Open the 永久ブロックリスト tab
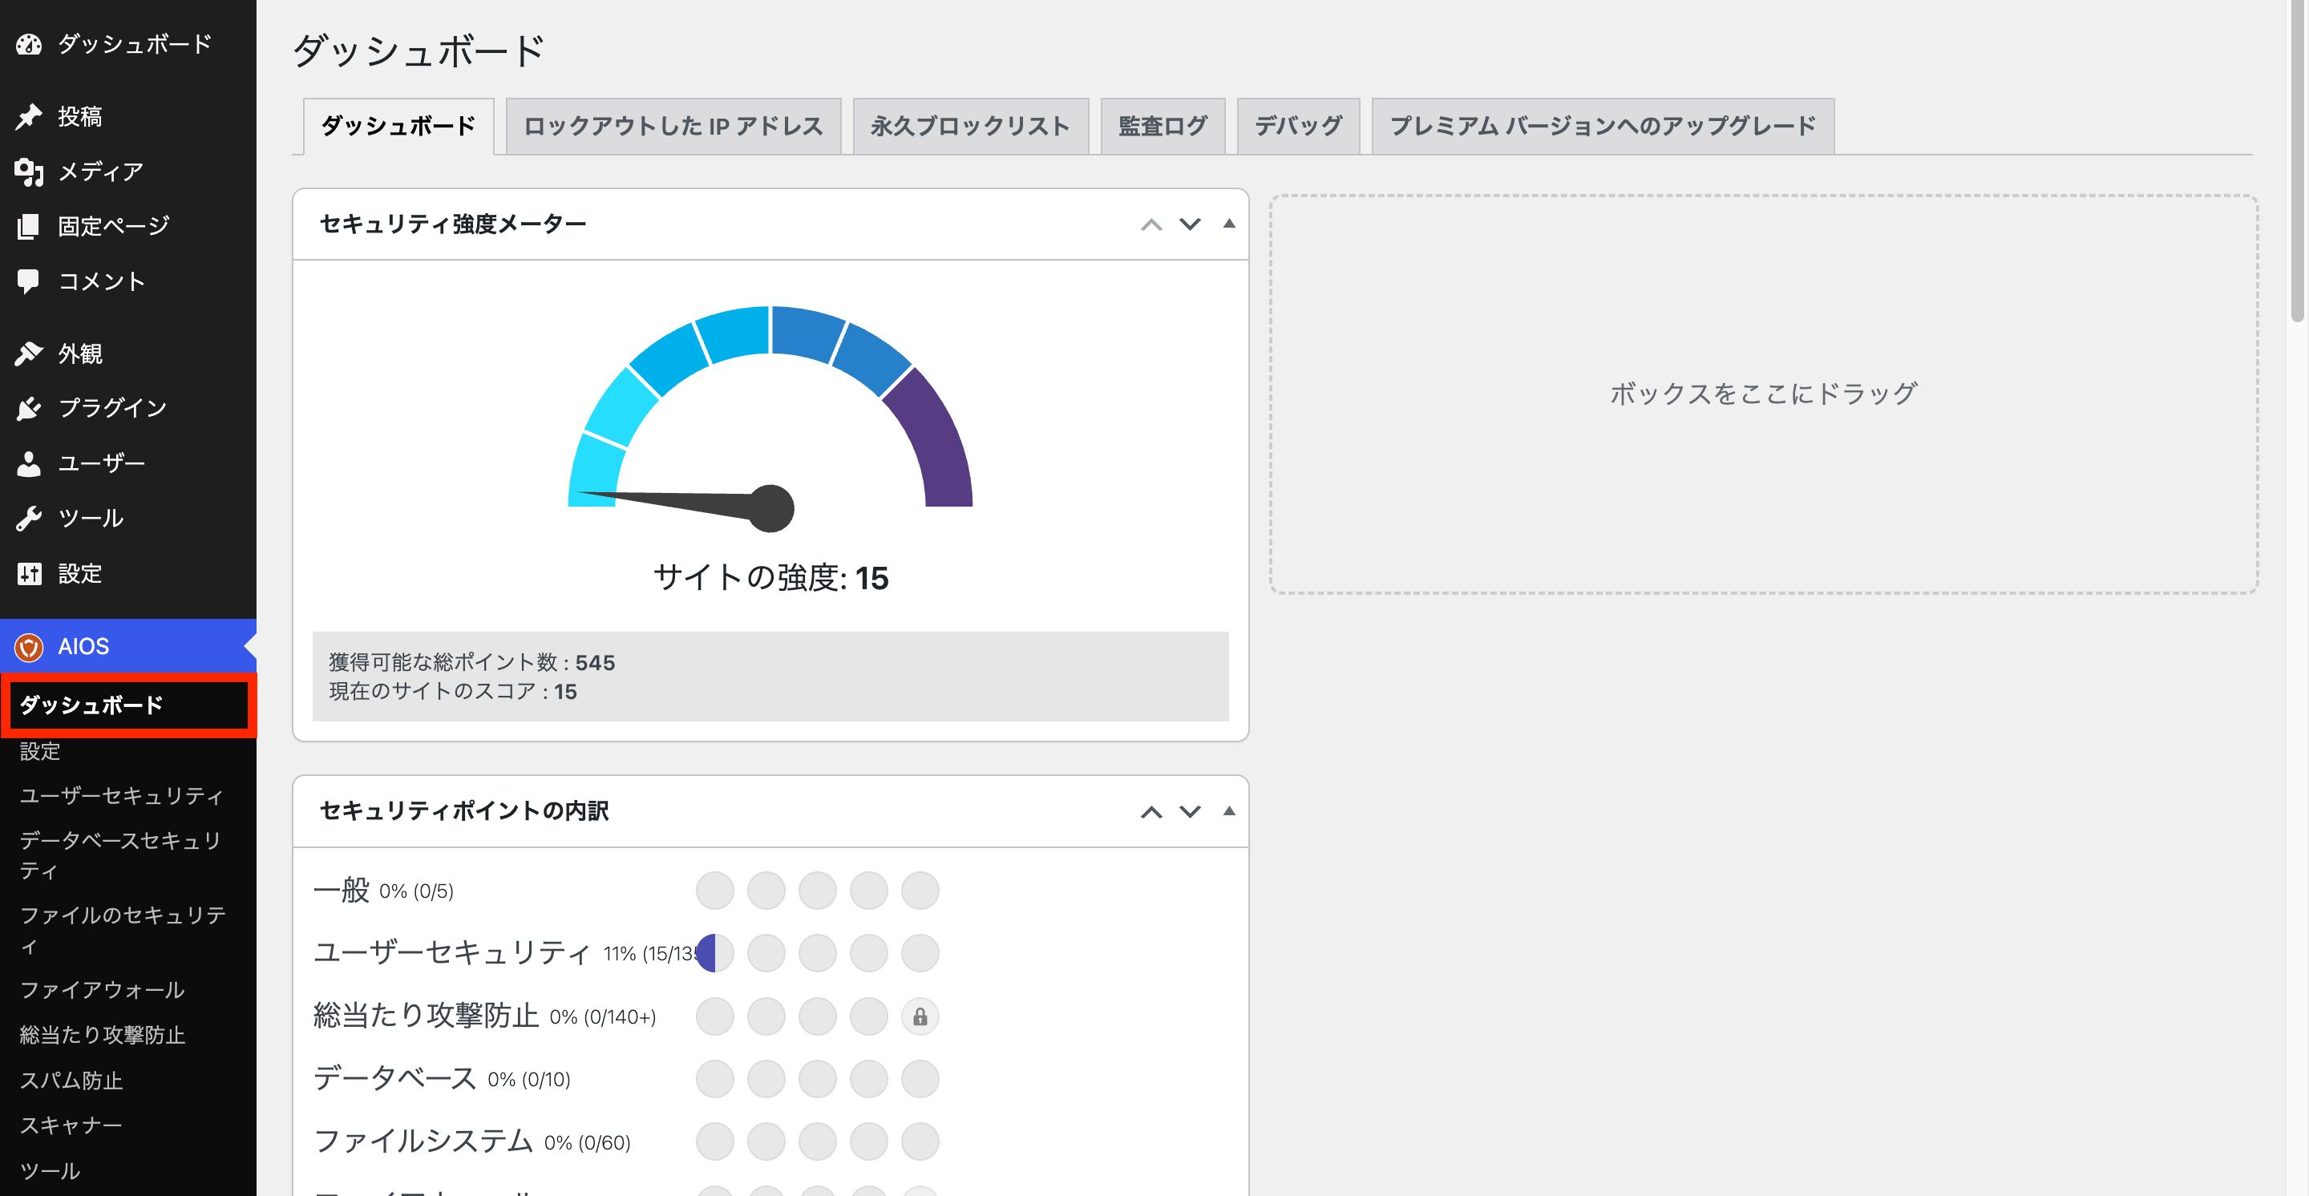This screenshot has height=1196, width=2309. coord(971,127)
